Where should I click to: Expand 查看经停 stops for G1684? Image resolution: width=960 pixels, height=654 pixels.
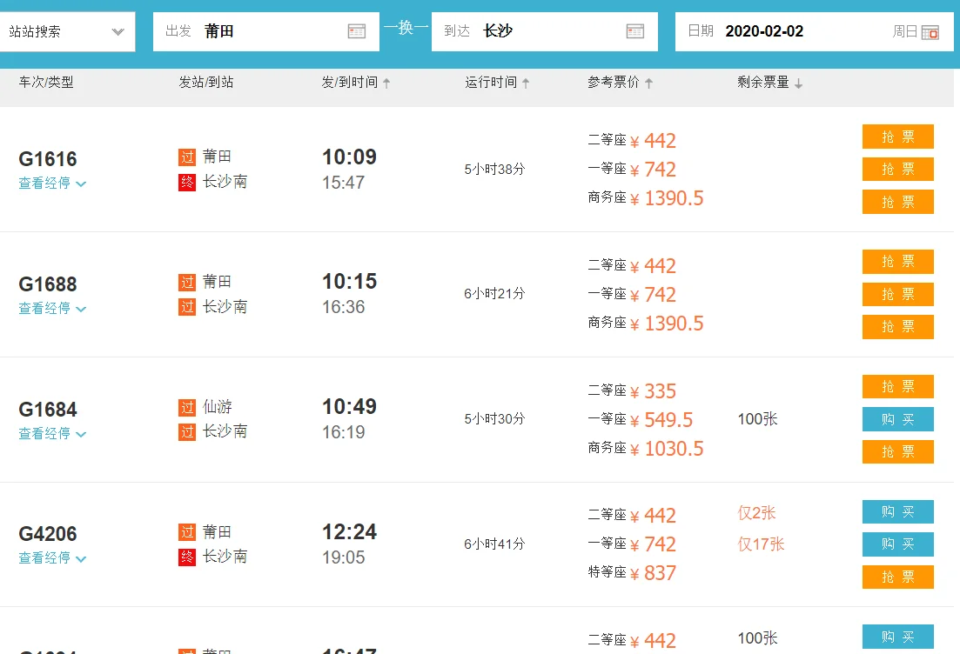pyautogui.click(x=52, y=433)
